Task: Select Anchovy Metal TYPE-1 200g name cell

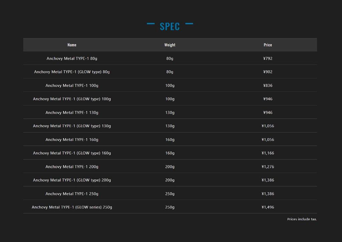Action: pos(72,167)
